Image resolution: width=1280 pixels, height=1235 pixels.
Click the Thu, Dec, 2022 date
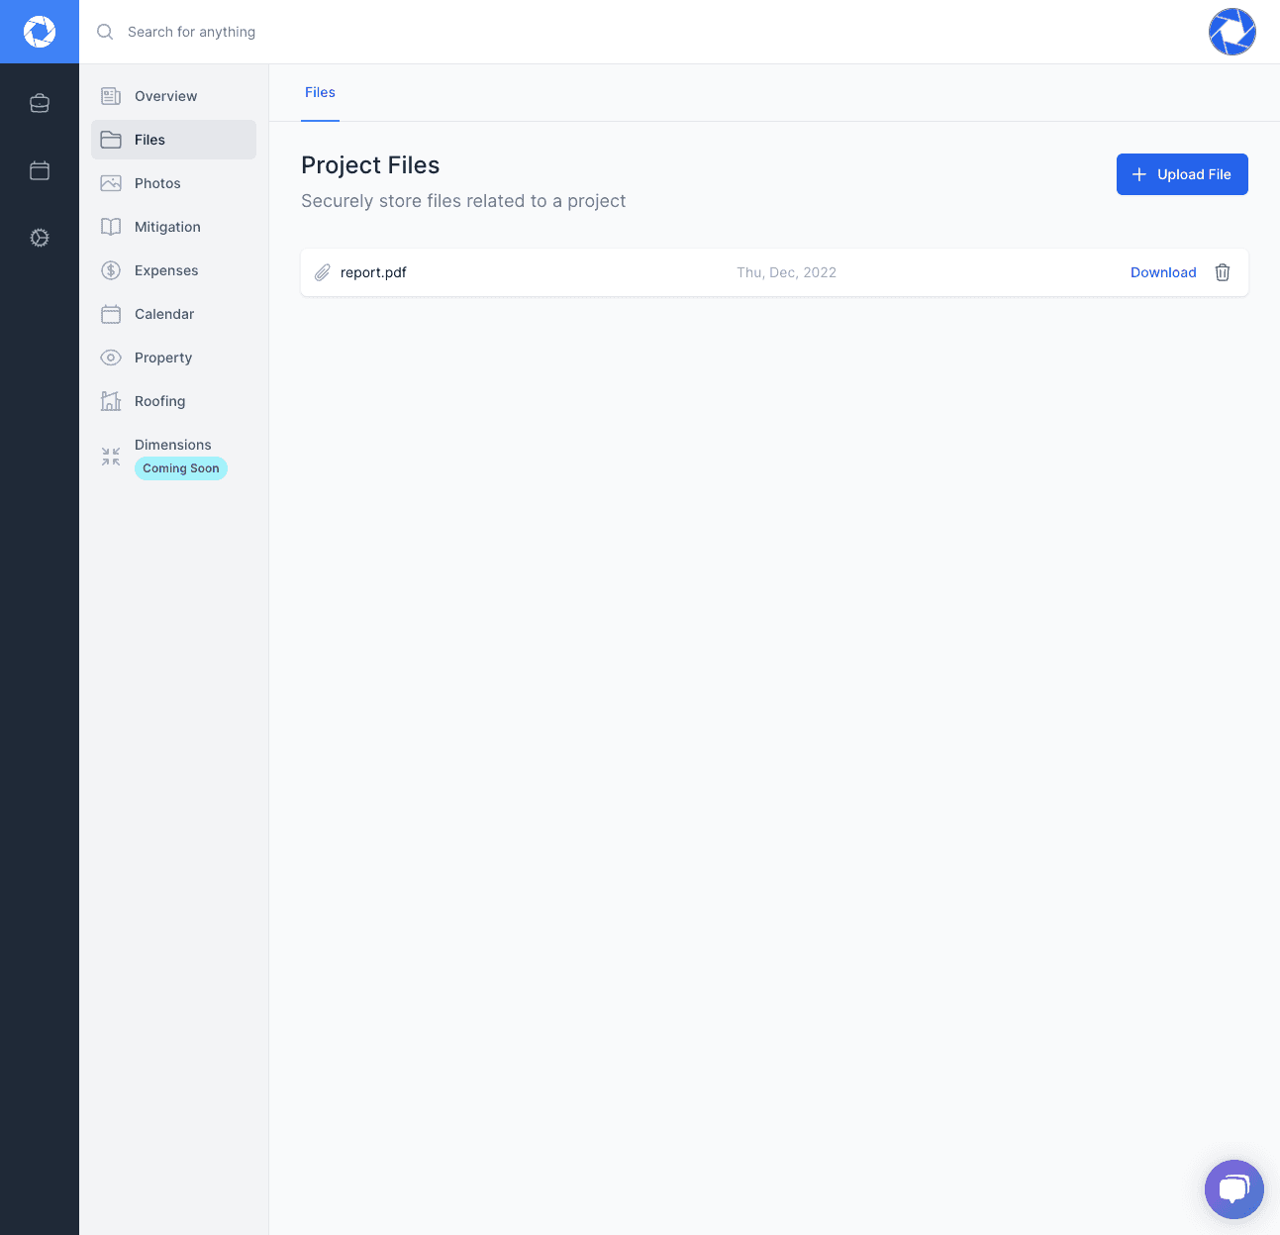tap(786, 272)
